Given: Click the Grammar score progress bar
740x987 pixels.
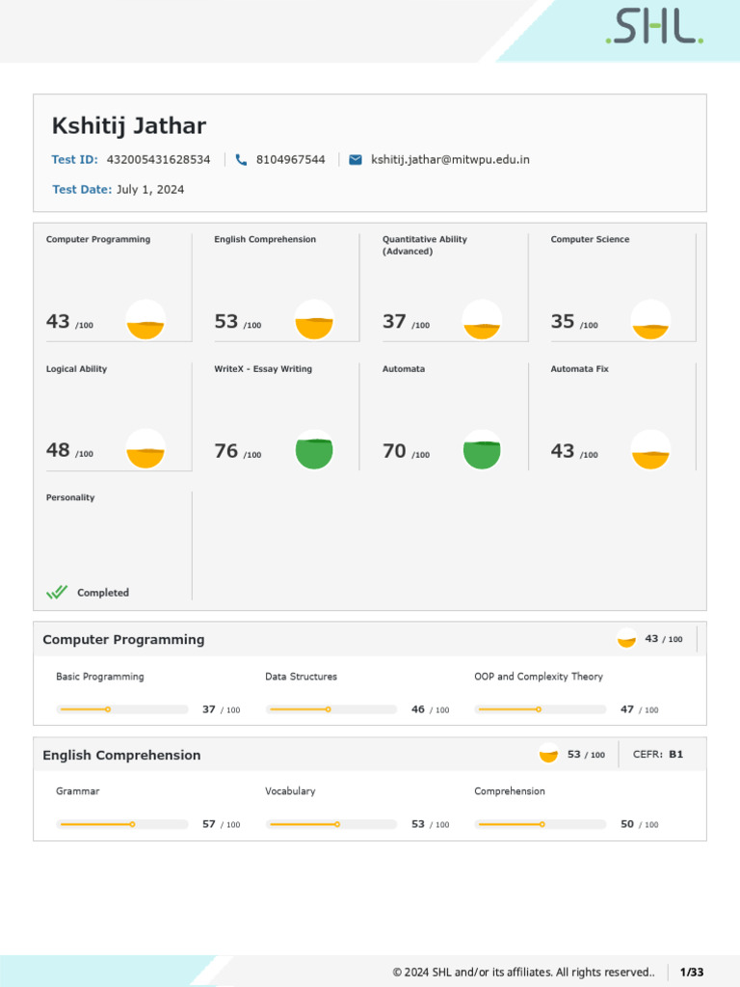Looking at the screenshot, I should [x=122, y=824].
